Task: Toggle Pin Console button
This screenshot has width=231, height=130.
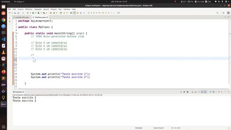Action: click(210, 92)
